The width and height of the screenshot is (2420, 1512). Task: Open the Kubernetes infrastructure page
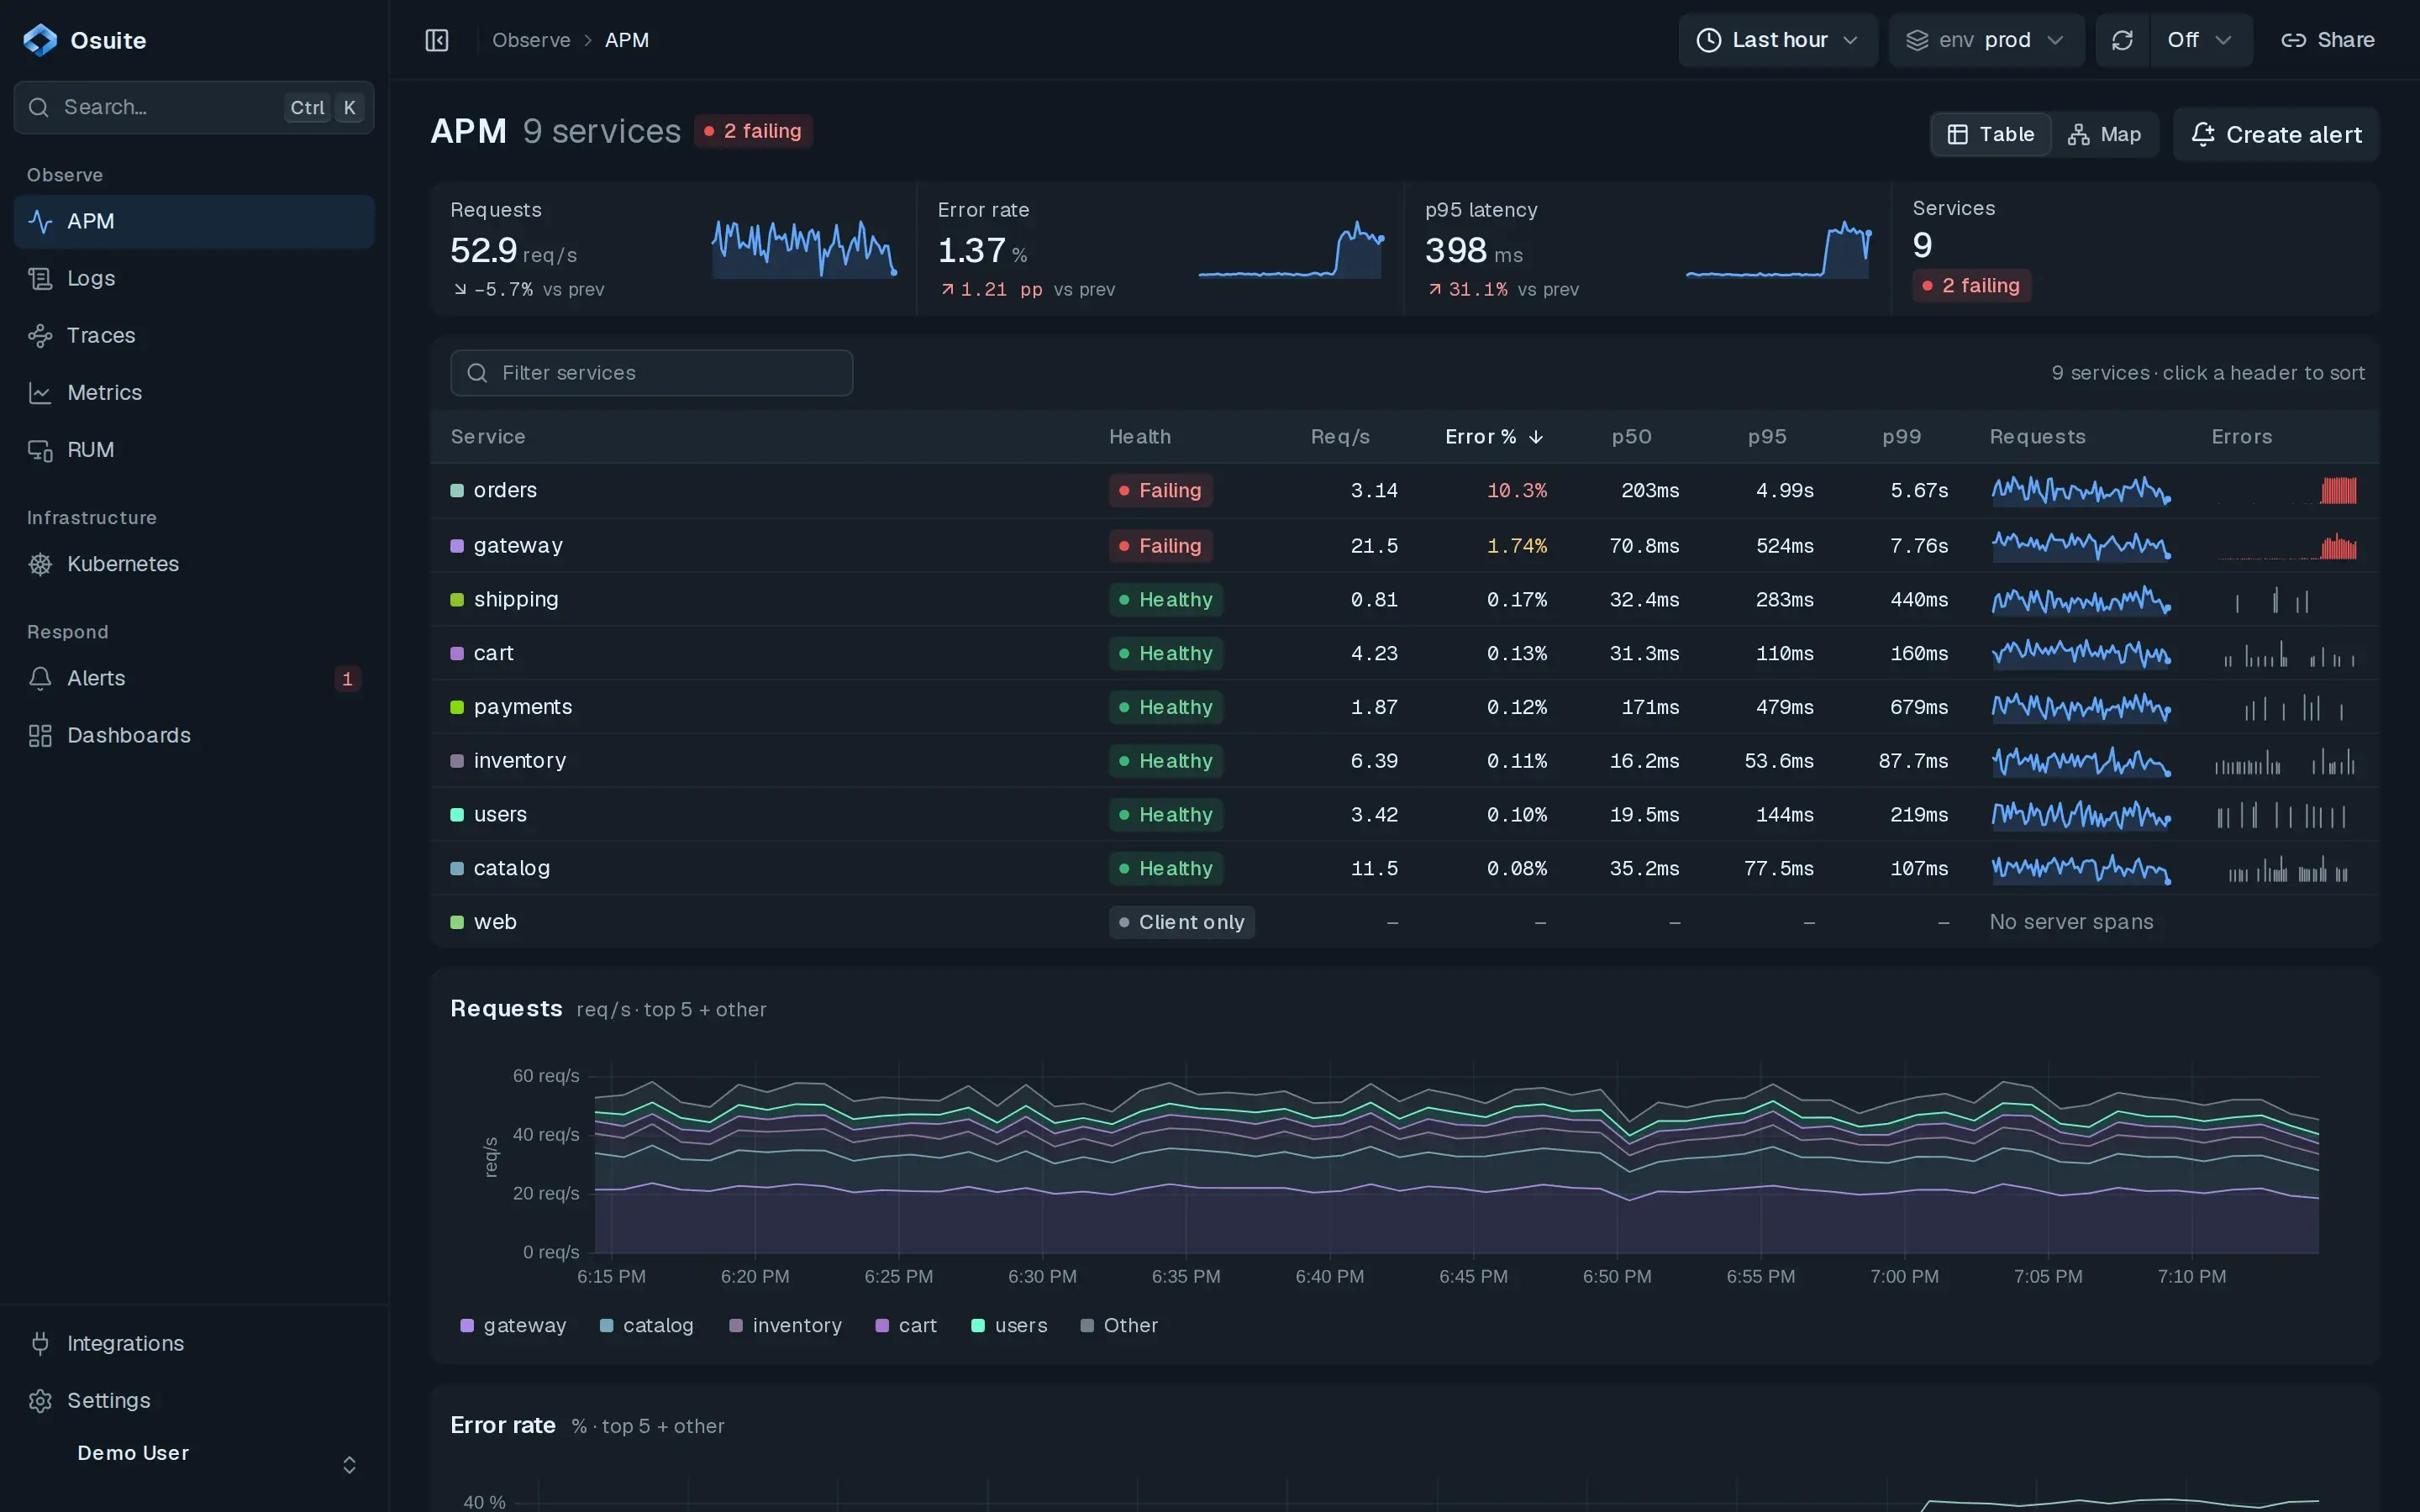[194, 564]
